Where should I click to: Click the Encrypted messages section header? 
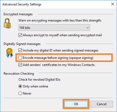pos(18,14)
